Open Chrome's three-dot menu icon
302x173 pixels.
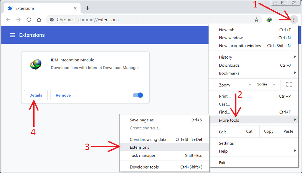pyautogui.click(x=294, y=19)
